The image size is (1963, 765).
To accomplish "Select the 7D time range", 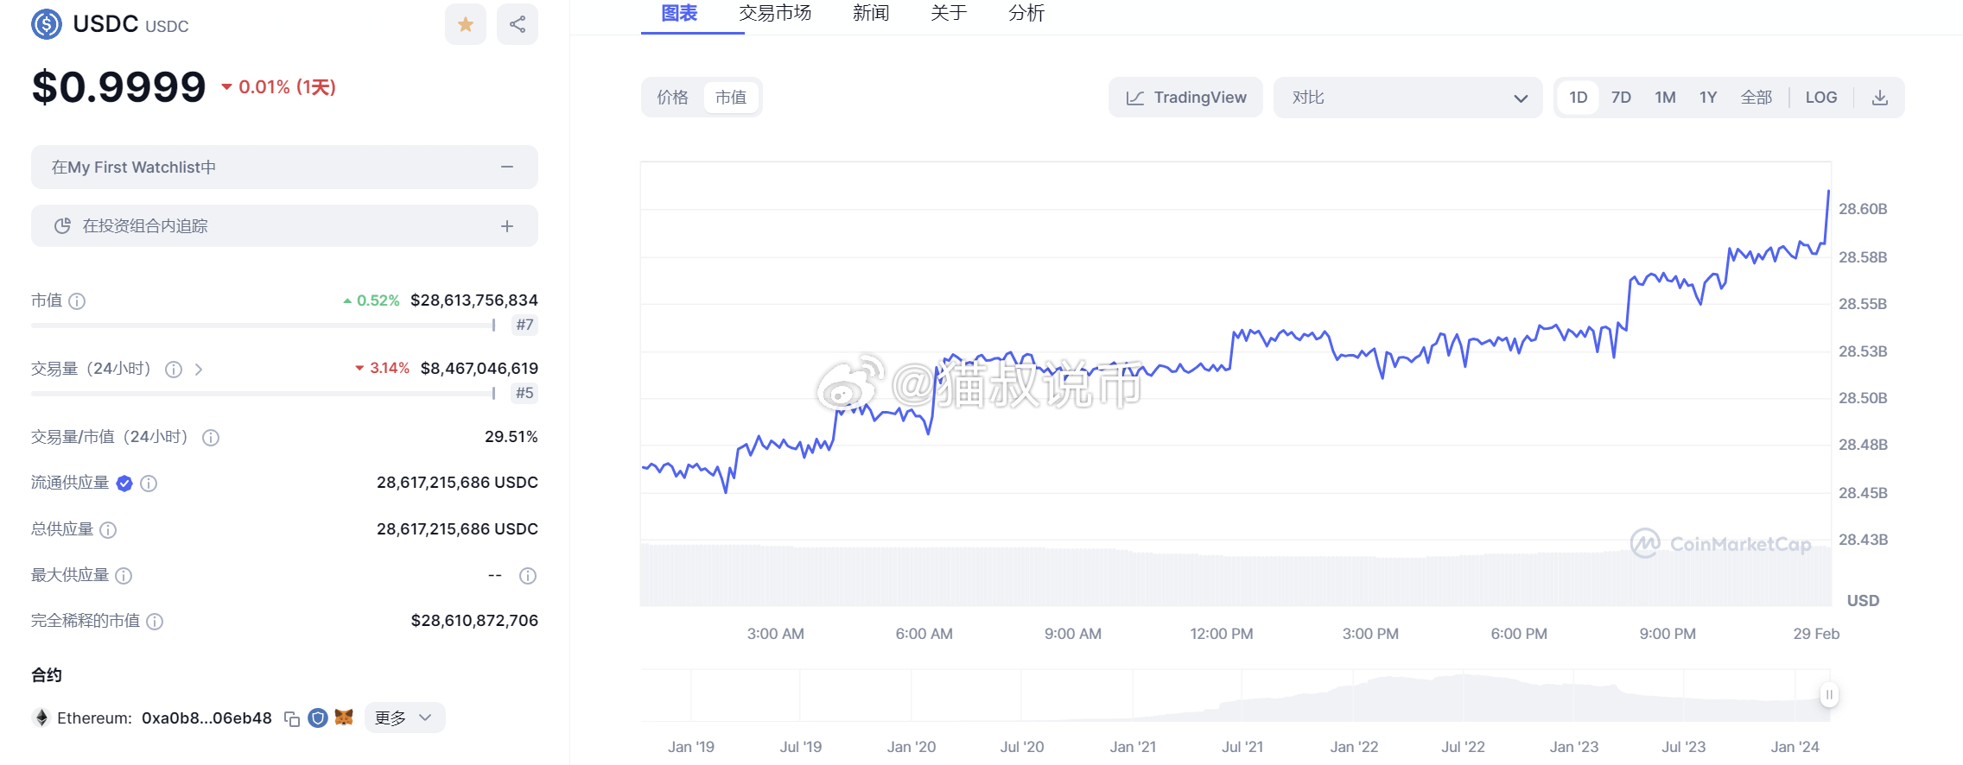I will point(1621,98).
